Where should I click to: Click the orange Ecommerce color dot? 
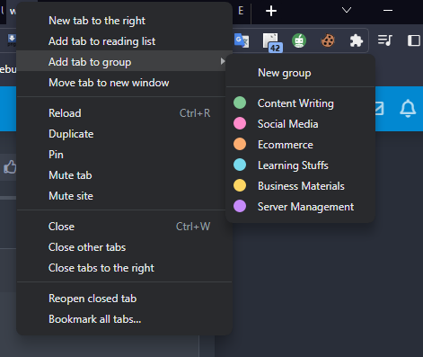point(240,144)
